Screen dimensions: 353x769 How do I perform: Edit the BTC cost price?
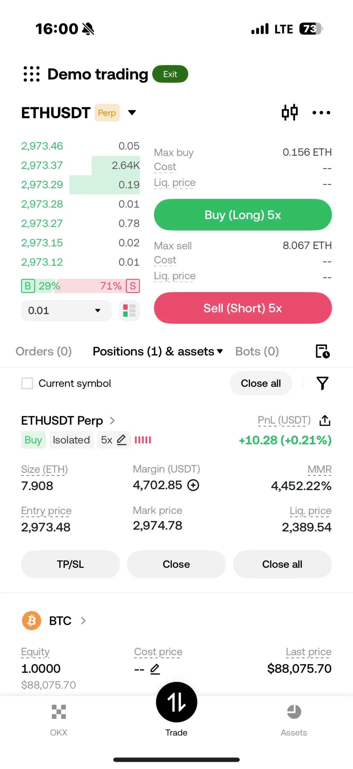[155, 670]
